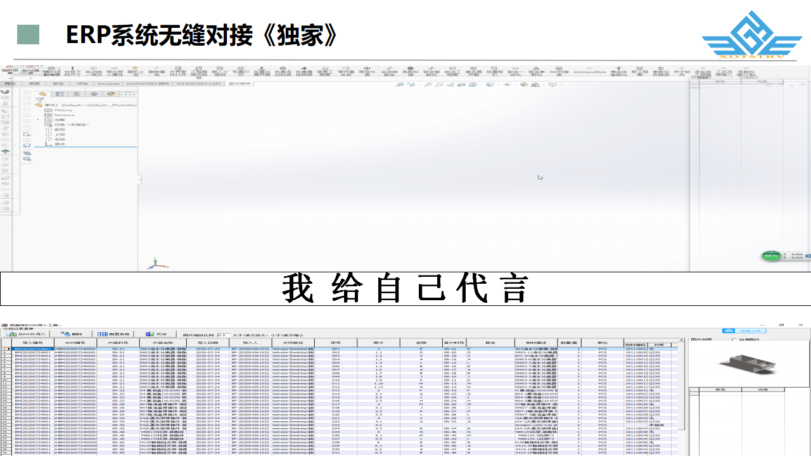
Task: Select the Sensors item in feature tree
Action: tap(64, 115)
